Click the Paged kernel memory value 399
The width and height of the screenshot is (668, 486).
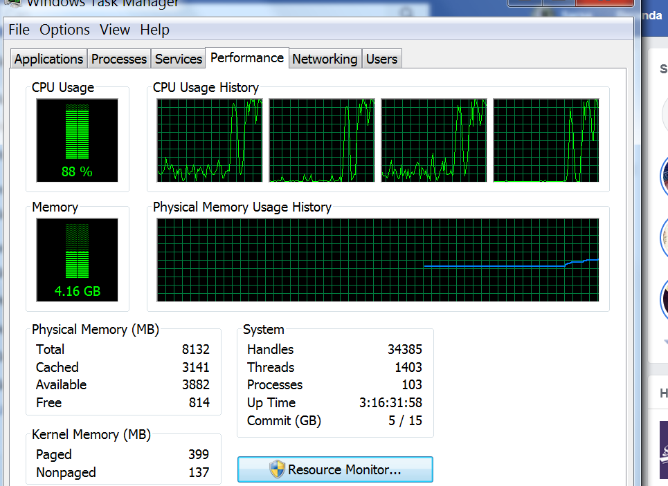click(x=199, y=454)
